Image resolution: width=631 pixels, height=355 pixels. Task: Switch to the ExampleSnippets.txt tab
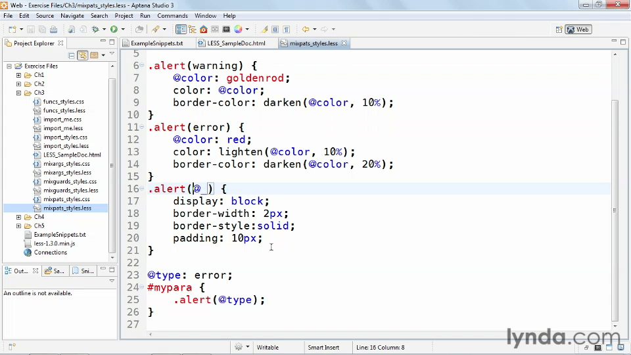(156, 43)
